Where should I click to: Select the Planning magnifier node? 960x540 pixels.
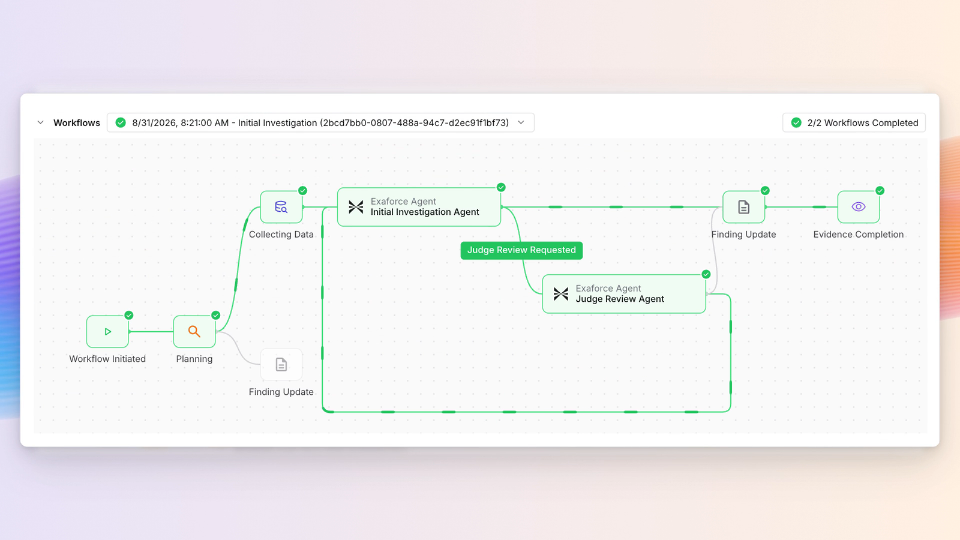tap(194, 331)
